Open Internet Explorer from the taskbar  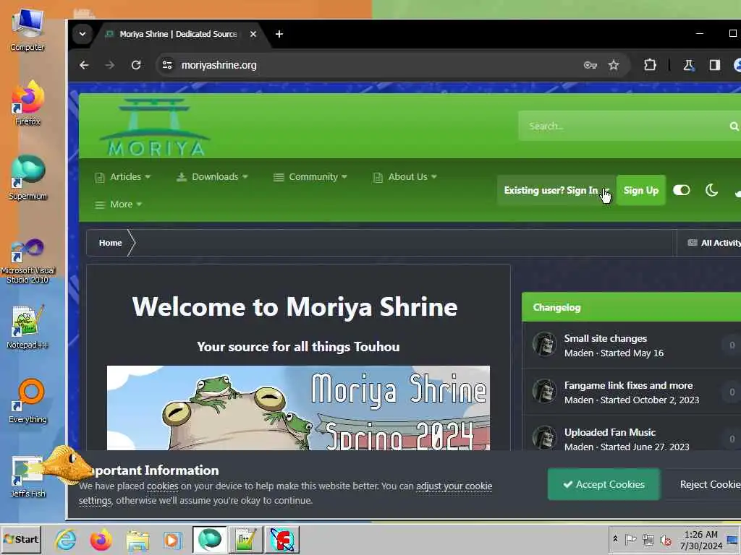[65, 539]
